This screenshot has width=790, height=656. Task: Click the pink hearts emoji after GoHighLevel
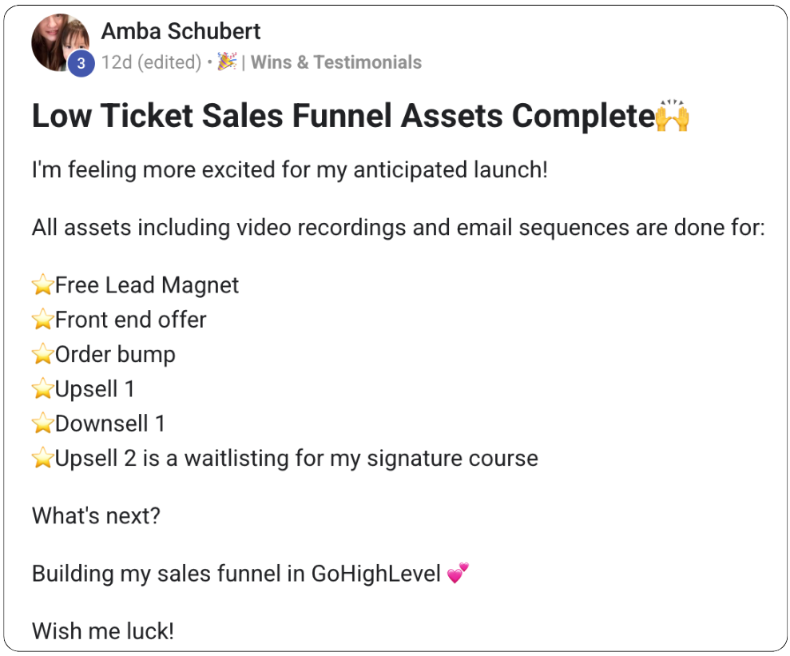pyautogui.click(x=458, y=573)
